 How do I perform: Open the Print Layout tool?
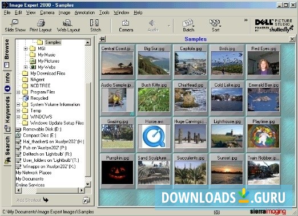41,26
